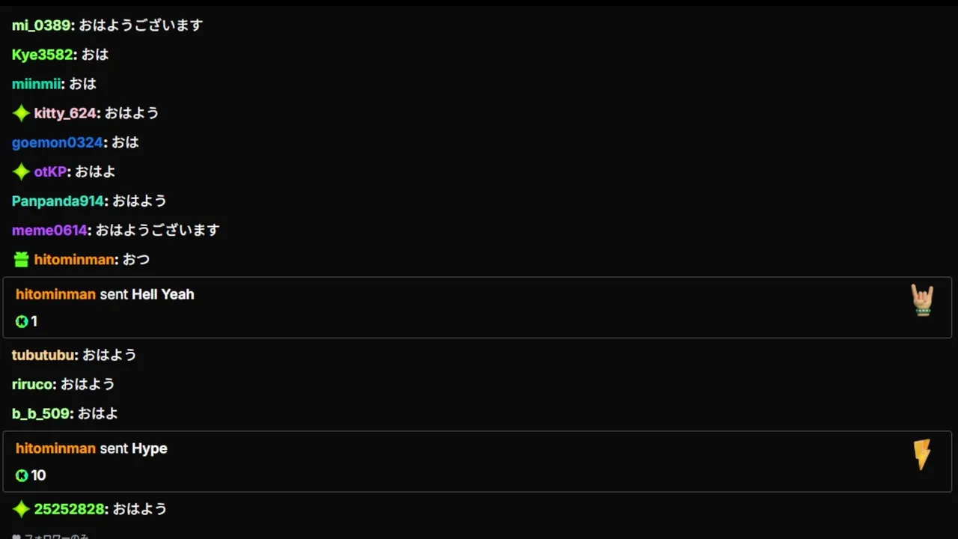Screen dimensions: 958x539
Task: Click the Kicks coin icon beside 1
Action: pos(22,322)
